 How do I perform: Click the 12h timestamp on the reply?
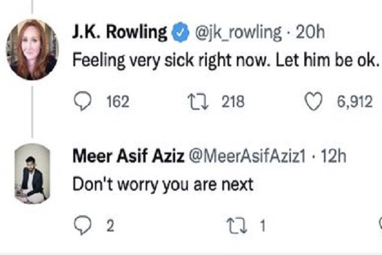pyautogui.click(x=331, y=156)
